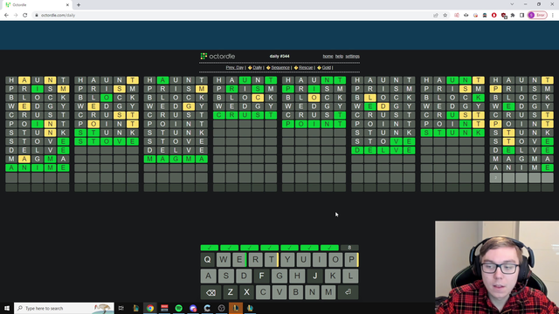Screen dimensions: 559x314
Task: Click the site lock icon in address bar
Action: pyautogui.click(x=37, y=16)
